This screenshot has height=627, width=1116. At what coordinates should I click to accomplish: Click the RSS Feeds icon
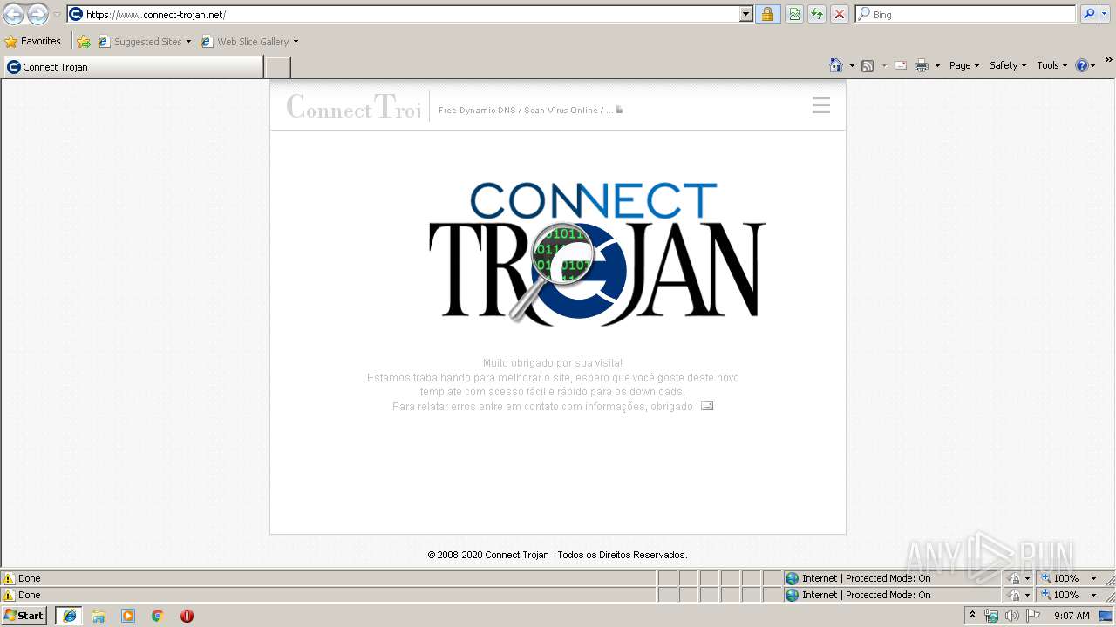click(868, 65)
